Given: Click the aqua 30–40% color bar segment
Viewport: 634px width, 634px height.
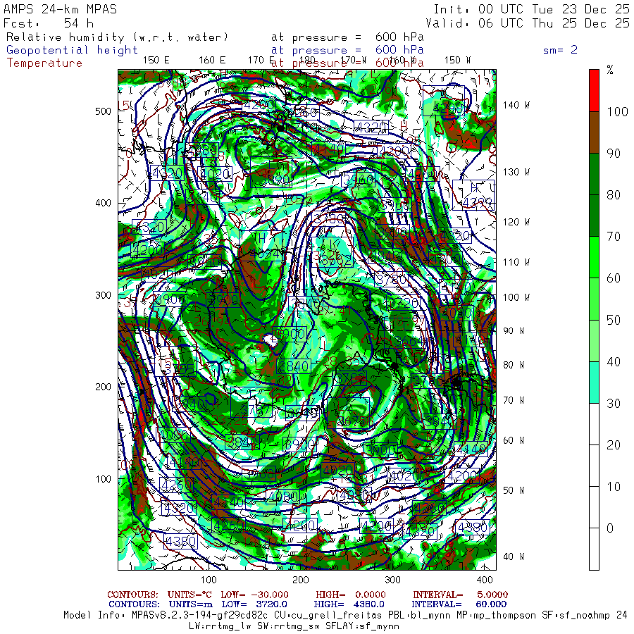Looking at the screenshot, I should [594, 383].
